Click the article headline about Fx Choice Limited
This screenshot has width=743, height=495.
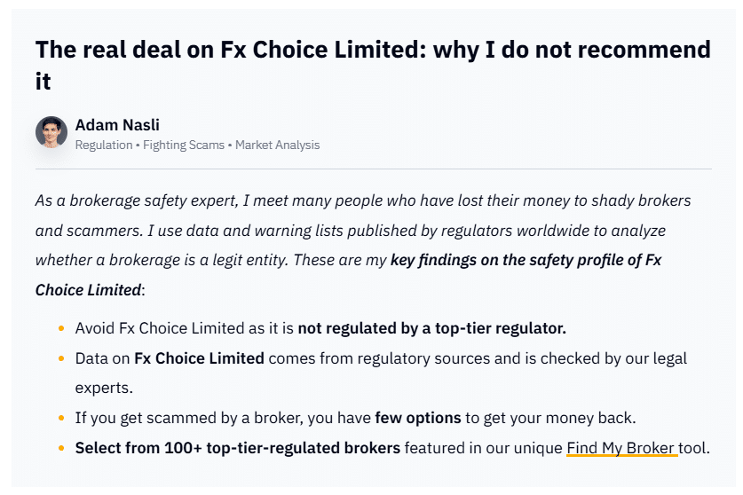coord(373,65)
